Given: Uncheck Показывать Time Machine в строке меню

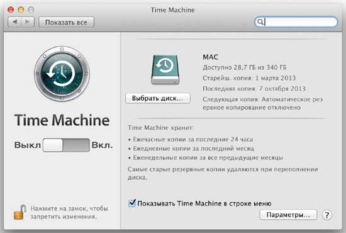Looking at the screenshot, I should 132,203.
